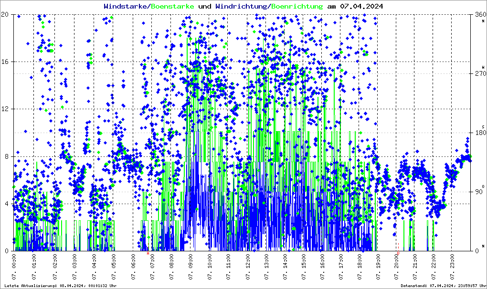Click the 'Datenstand' timestamp text
487x289 pixels.
pos(443,286)
